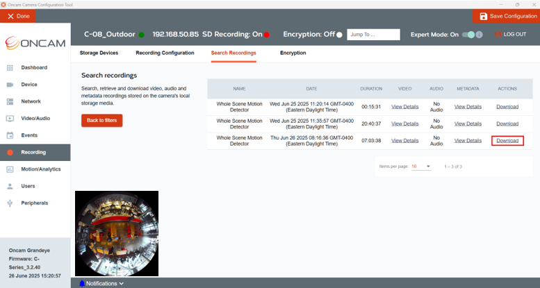The height and width of the screenshot is (288, 540).
Task: Open the Encryption tab
Action: (293, 53)
